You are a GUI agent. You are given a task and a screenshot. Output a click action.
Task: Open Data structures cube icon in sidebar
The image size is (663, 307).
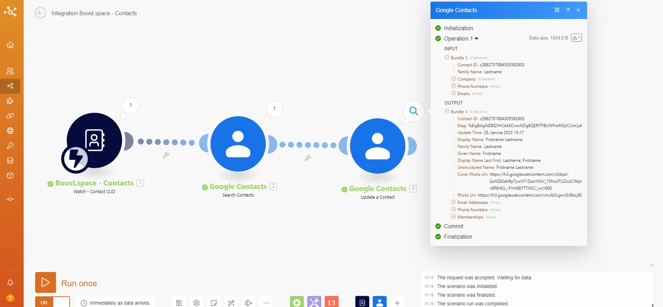[10, 175]
